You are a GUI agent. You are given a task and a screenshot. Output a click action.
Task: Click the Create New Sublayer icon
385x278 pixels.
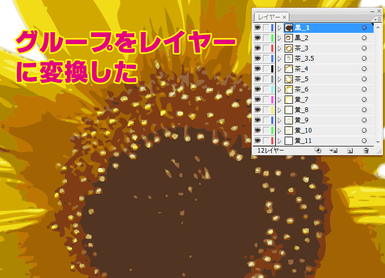click(x=333, y=151)
